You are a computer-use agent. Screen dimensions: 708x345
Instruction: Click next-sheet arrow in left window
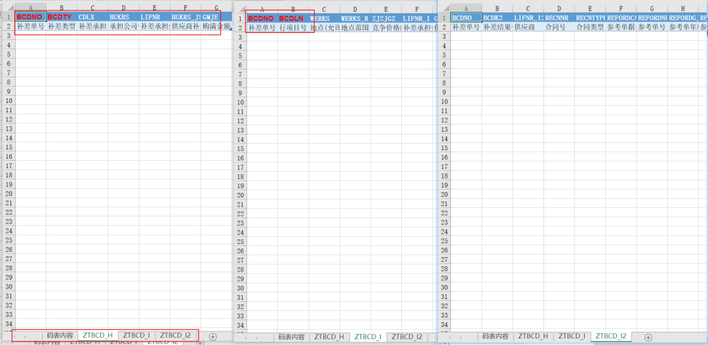click(26, 336)
